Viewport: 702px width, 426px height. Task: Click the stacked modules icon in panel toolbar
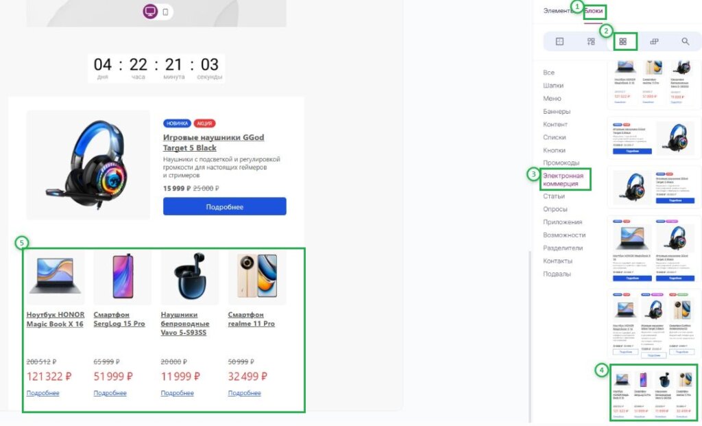(x=654, y=42)
